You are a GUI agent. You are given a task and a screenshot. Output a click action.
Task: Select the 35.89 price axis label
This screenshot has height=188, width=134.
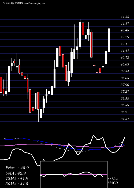pyautogui.click(x=125, y=105)
